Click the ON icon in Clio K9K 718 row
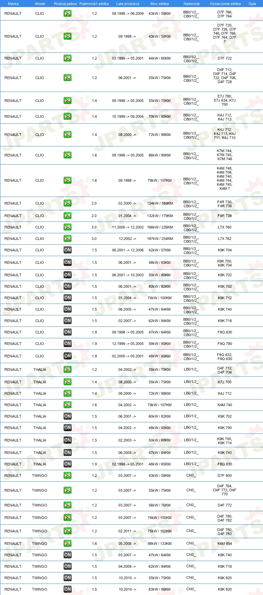Screen dimensions: 263x595 click(68, 321)
